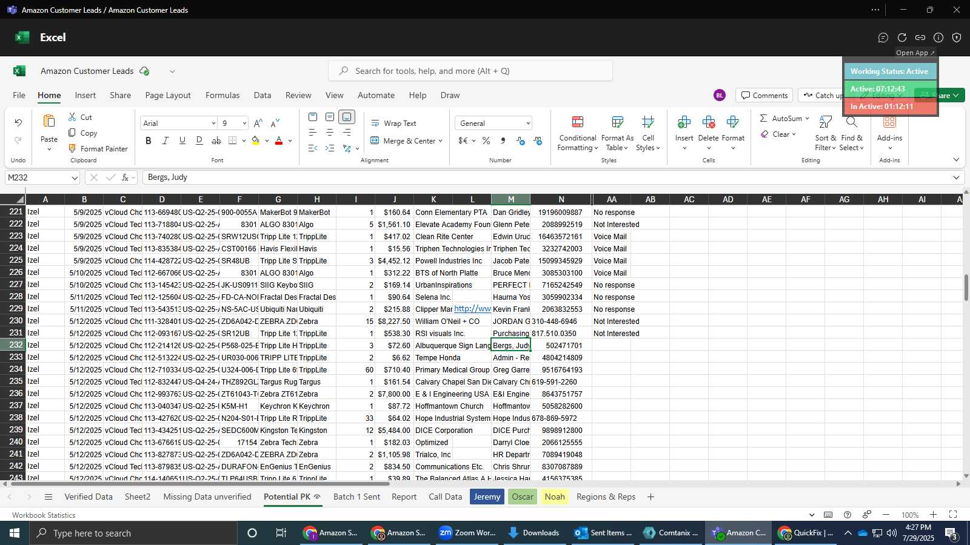Switch to the Batch 1 Sent sheet

coord(356,497)
